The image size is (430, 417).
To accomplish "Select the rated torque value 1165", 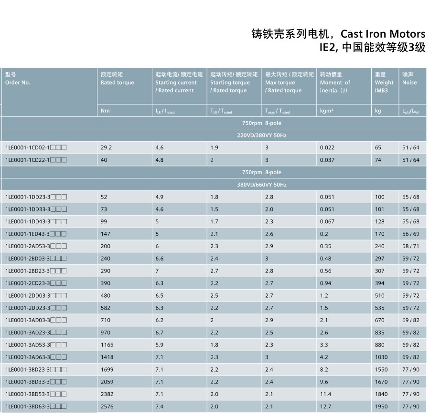I will pyautogui.click(x=107, y=345).
